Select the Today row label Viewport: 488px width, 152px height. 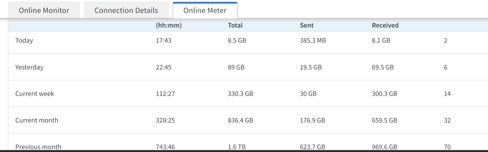pyautogui.click(x=24, y=40)
